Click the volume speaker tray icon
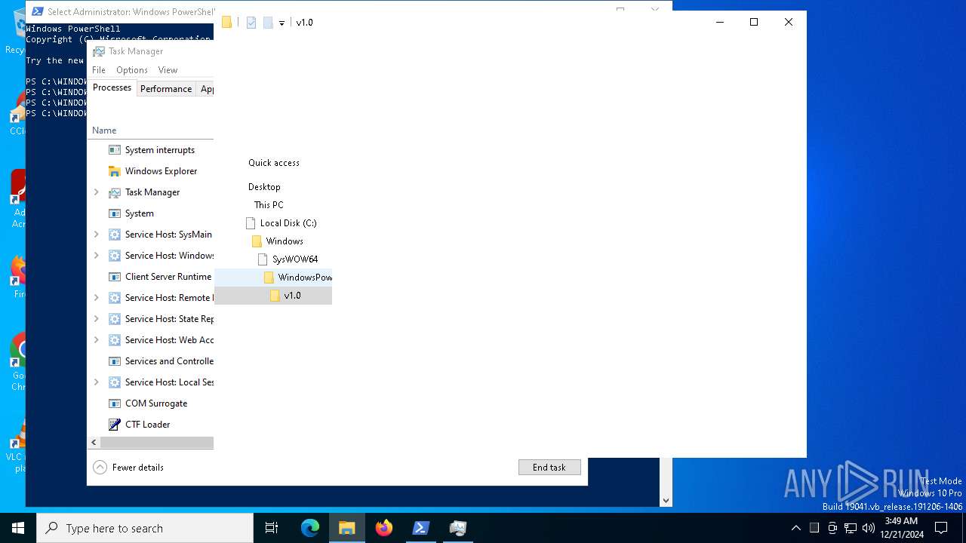The image size is (966, 543). (x=869, y=528)
